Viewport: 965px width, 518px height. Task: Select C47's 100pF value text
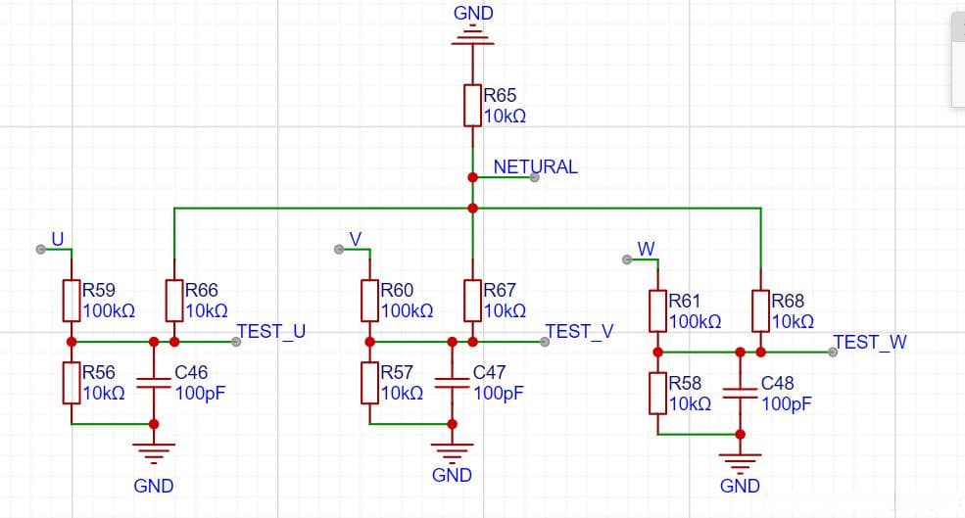coord(499,393)
